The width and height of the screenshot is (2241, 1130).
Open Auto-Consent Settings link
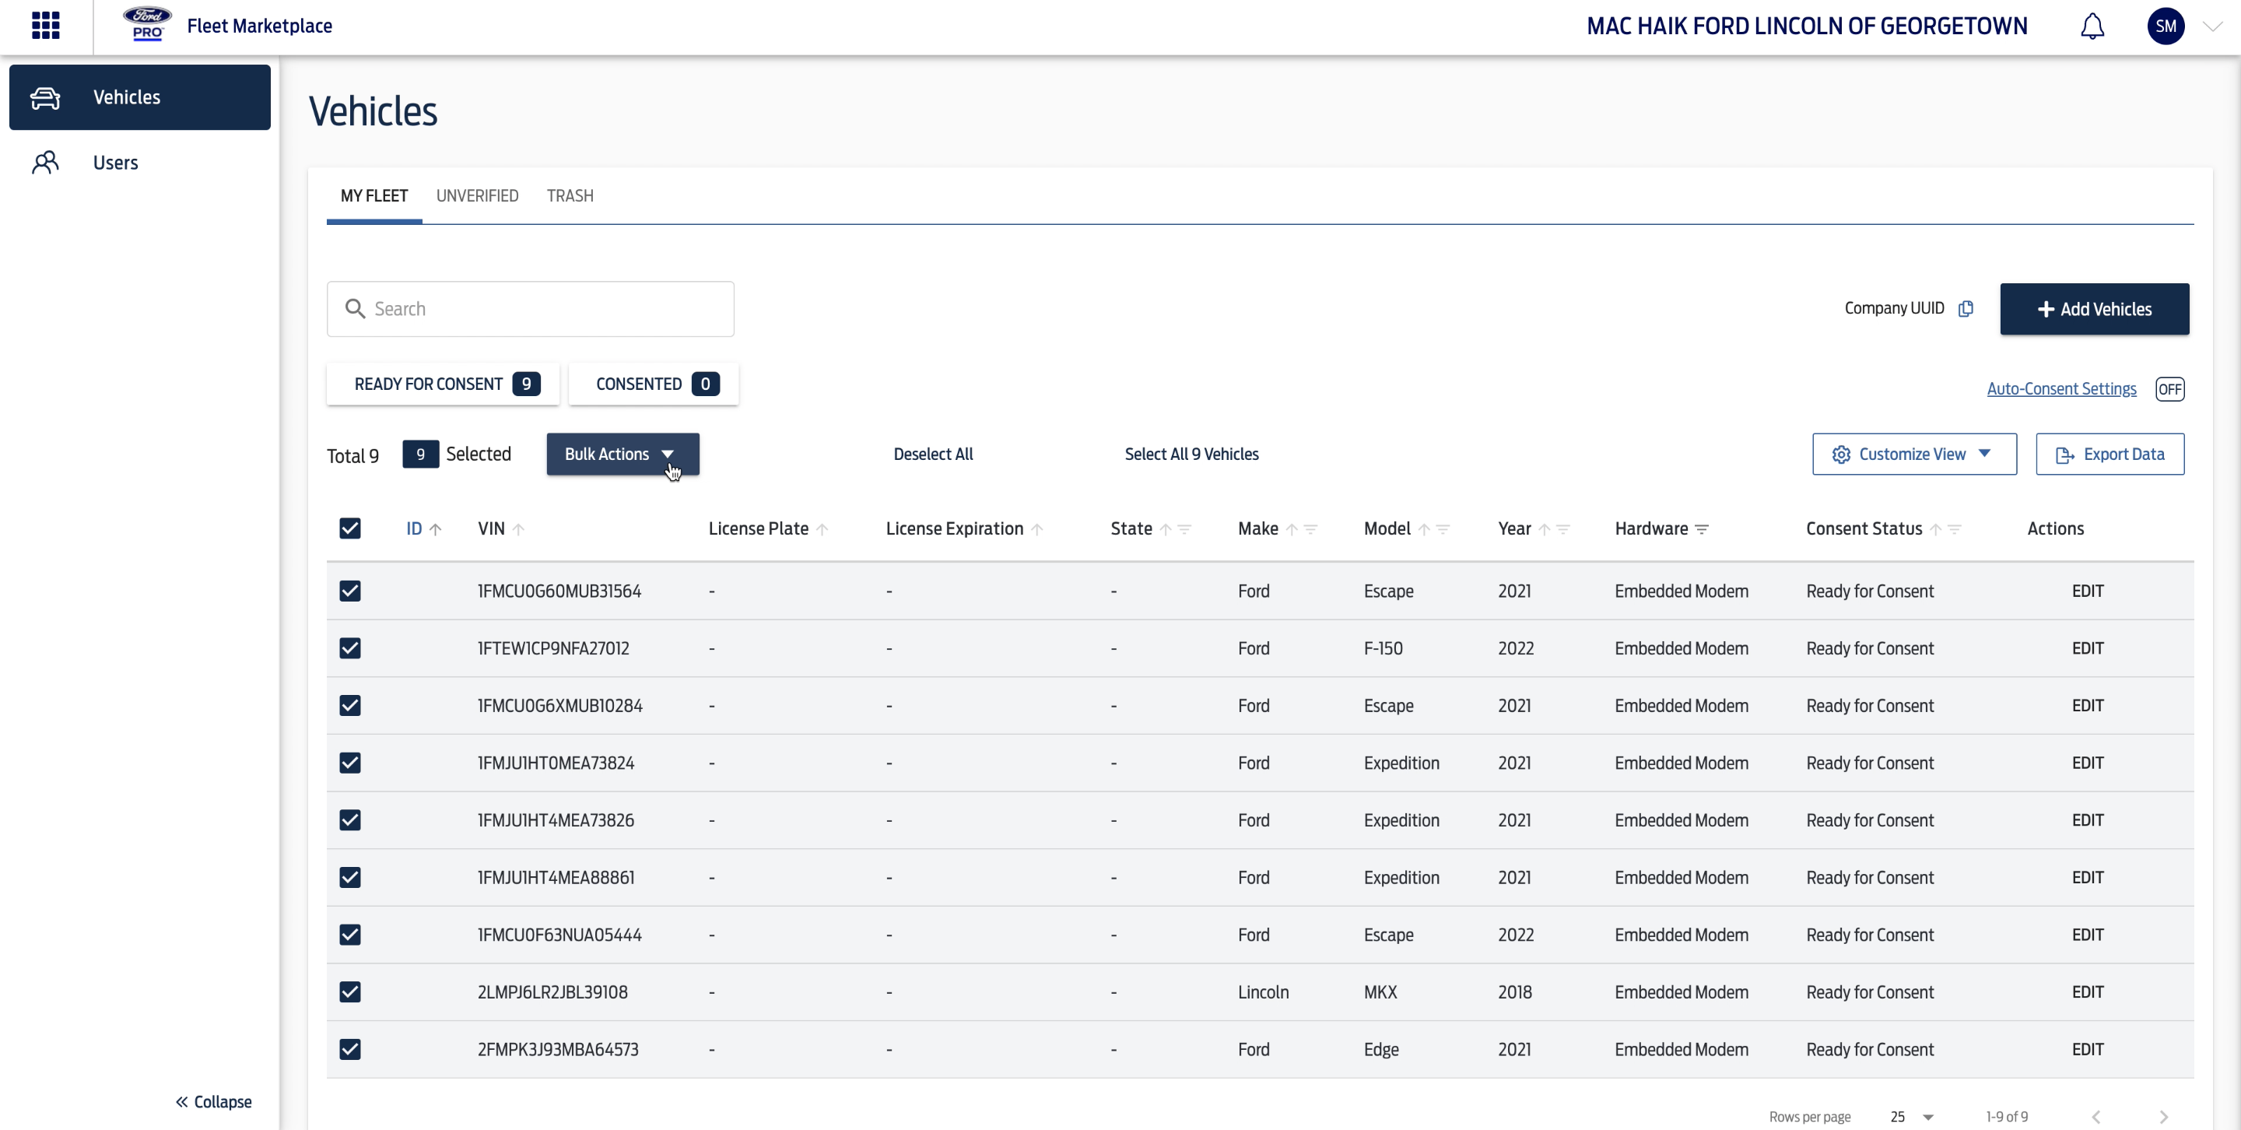pyautogui.click(x=2061, y=389)
